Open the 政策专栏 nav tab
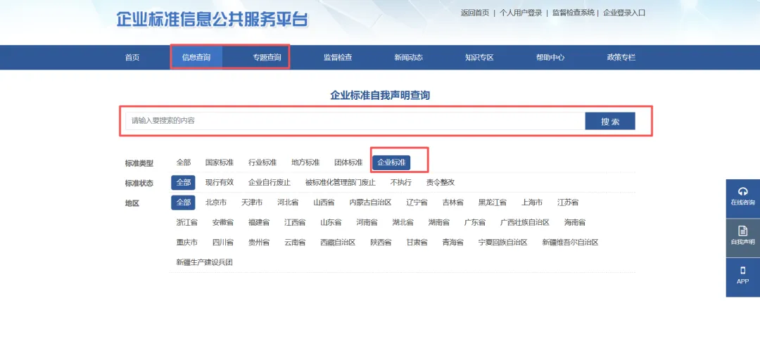The width and height of the screenshot is (760, 341). click(621, 57)
